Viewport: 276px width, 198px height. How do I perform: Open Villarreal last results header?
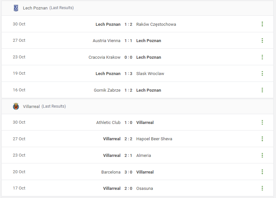(138, 106)
